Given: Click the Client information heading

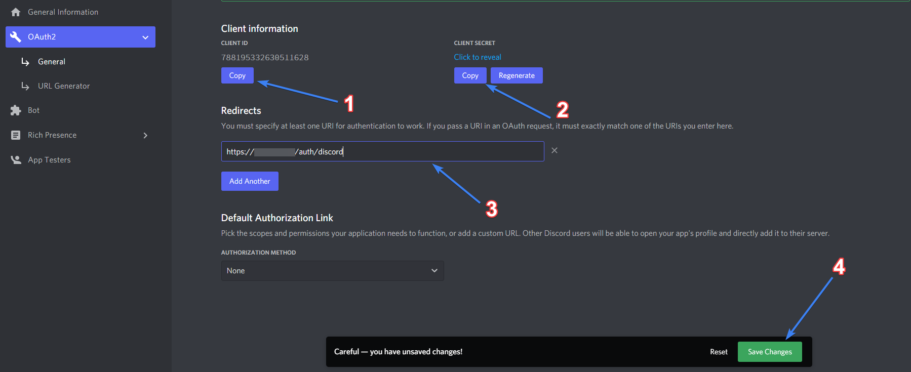Looking at the screenshot, I should [259, 29].
